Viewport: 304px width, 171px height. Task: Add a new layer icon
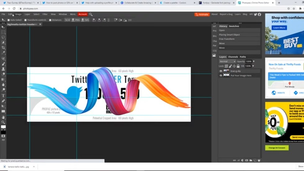(255, 160)
